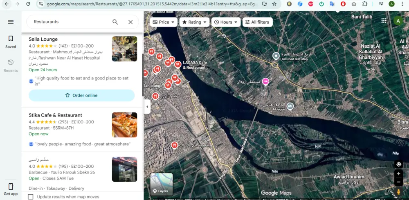Viewport: 409px width, 200px height.
Task: Open Google apps grid
Action: 384,21
